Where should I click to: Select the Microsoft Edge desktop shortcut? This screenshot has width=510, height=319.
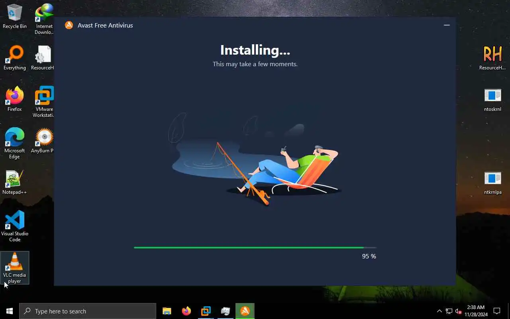tap(15, 144)
